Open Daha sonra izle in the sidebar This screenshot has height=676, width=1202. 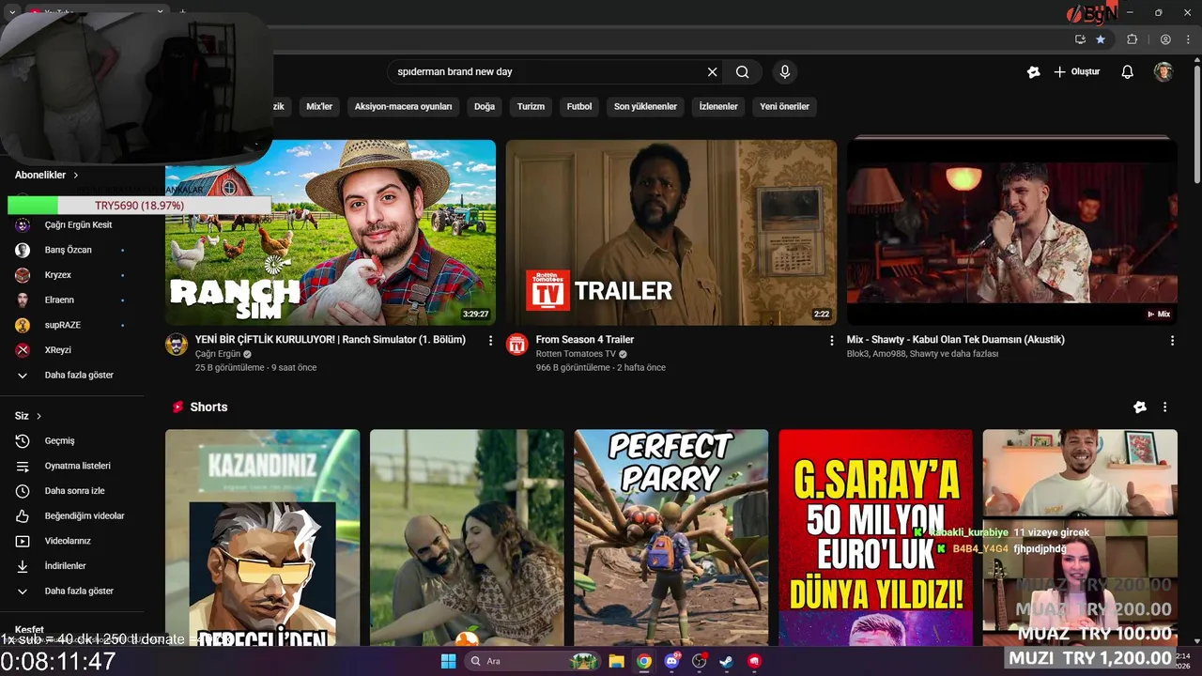73,491
